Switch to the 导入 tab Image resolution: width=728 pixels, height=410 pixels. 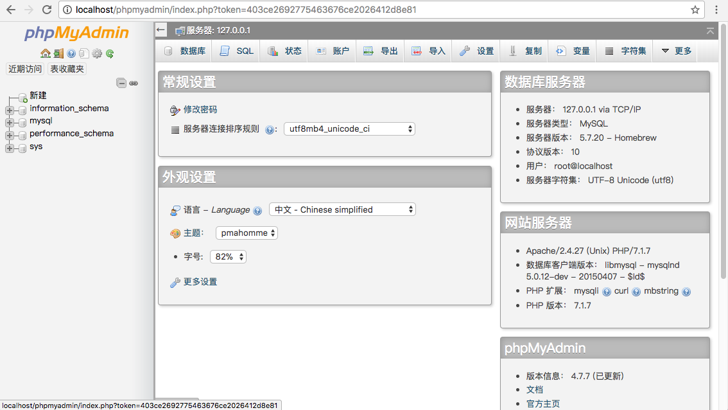tap(429, 51)
